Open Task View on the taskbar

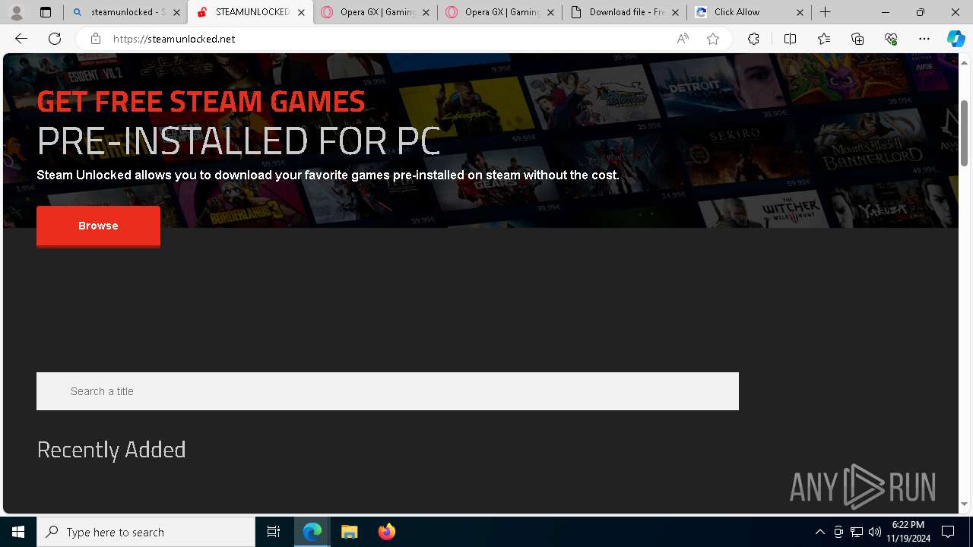click(274, 532)
